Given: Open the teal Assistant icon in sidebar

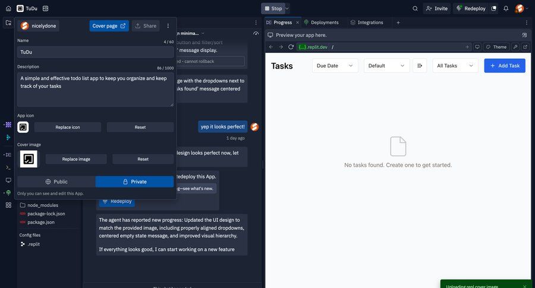Looking at the screenshot, I should point(8,137).
